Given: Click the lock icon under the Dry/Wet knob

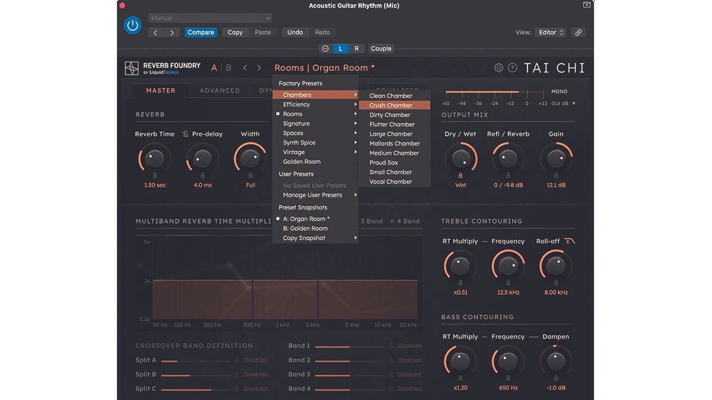Looking at the screenshot, I should pos(461,174).
